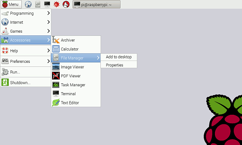Open Wolfram wolf icon in taskbar

coord(66,4)
